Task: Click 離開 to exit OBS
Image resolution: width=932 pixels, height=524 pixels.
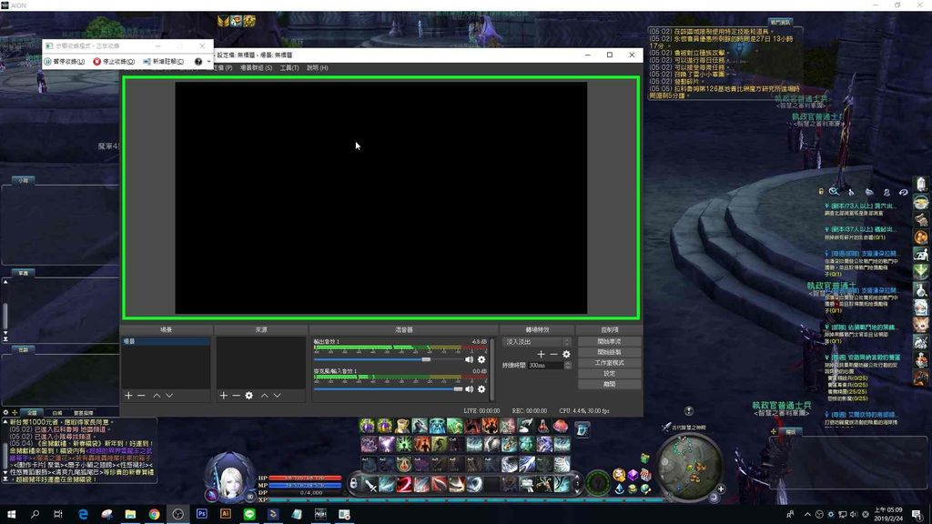Action: point(609,385)
